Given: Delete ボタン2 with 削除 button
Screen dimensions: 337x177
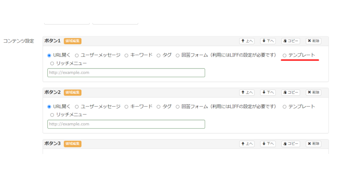Looking at the screenshot, I should pyautogui.click(x=313, y=92).
